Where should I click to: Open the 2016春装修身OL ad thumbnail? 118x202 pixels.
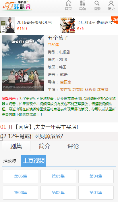(7, 25)
